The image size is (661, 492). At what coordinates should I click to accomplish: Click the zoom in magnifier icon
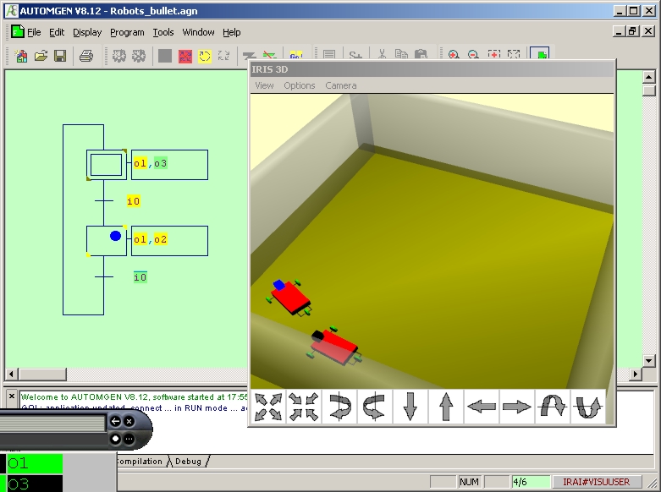454,55
